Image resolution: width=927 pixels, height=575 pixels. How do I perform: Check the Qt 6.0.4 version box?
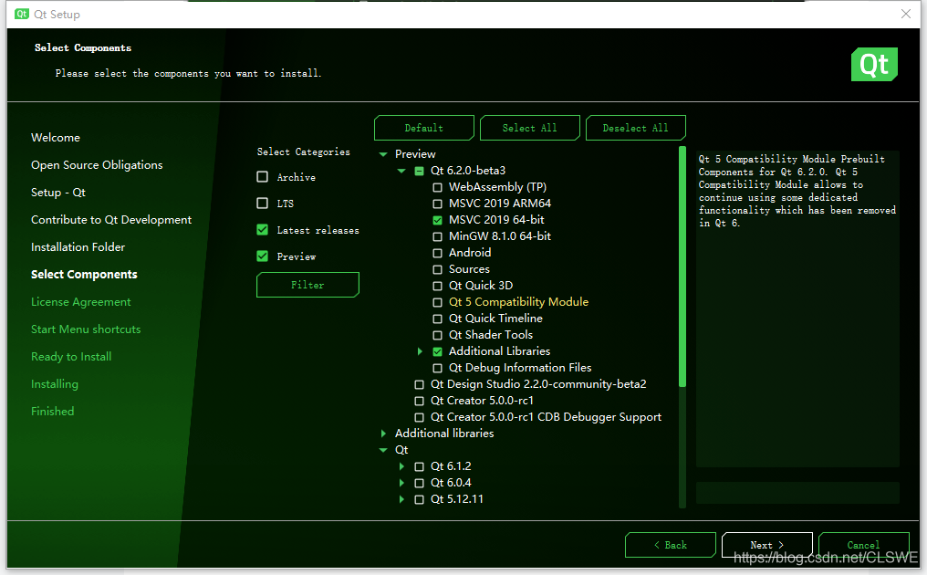coord(419,484)
